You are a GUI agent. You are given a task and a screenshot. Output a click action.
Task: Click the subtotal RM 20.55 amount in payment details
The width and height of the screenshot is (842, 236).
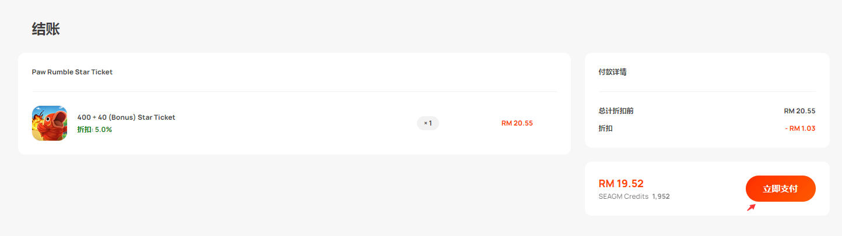click(800, 110)
